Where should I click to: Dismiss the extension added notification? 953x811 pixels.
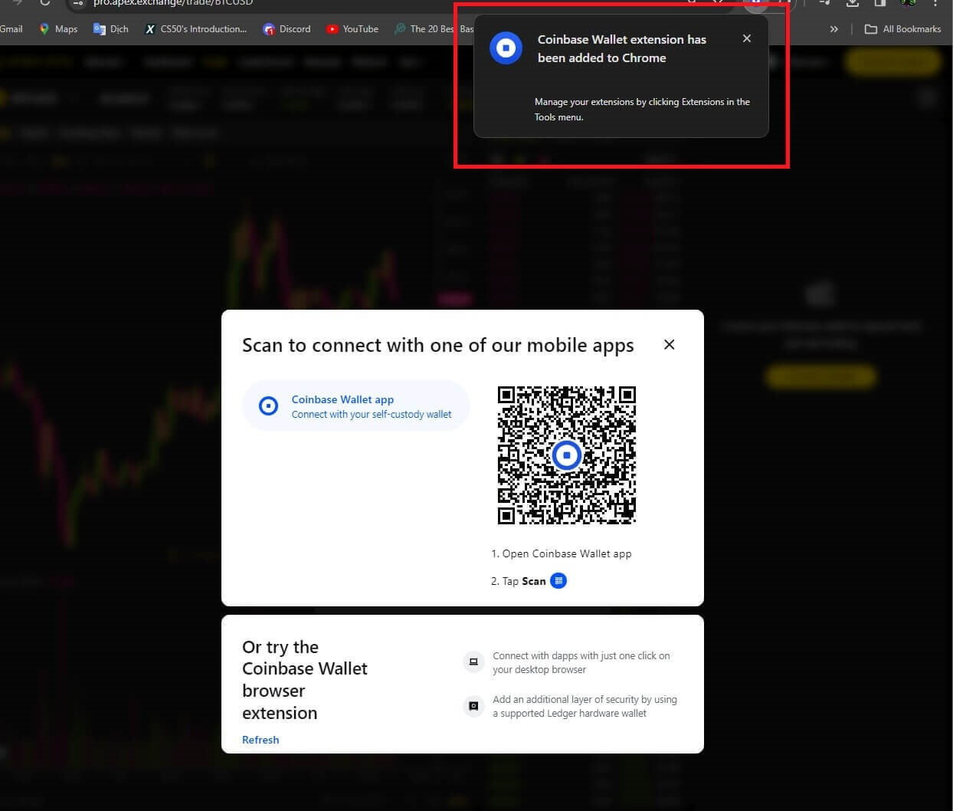tap(747, 38)
